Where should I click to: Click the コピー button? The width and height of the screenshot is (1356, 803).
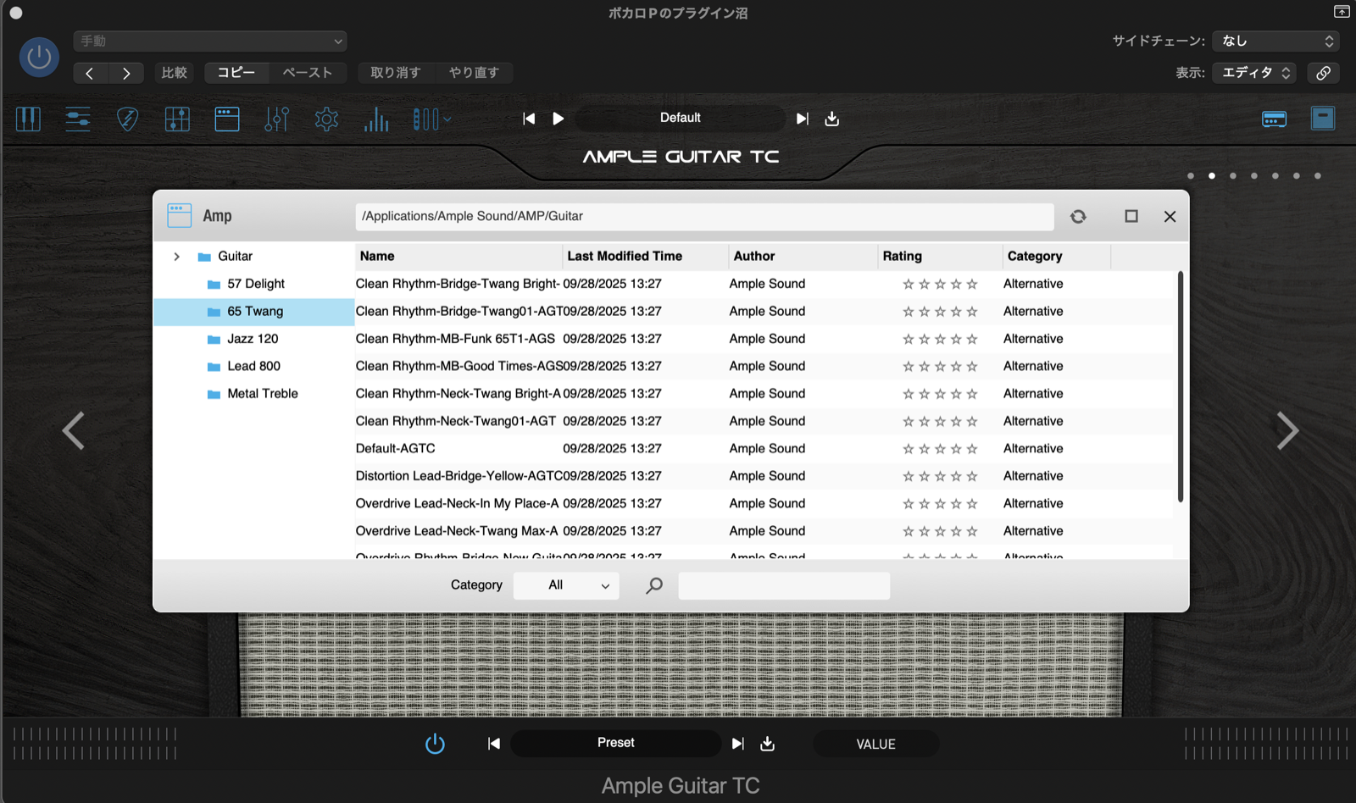(236, 73)
